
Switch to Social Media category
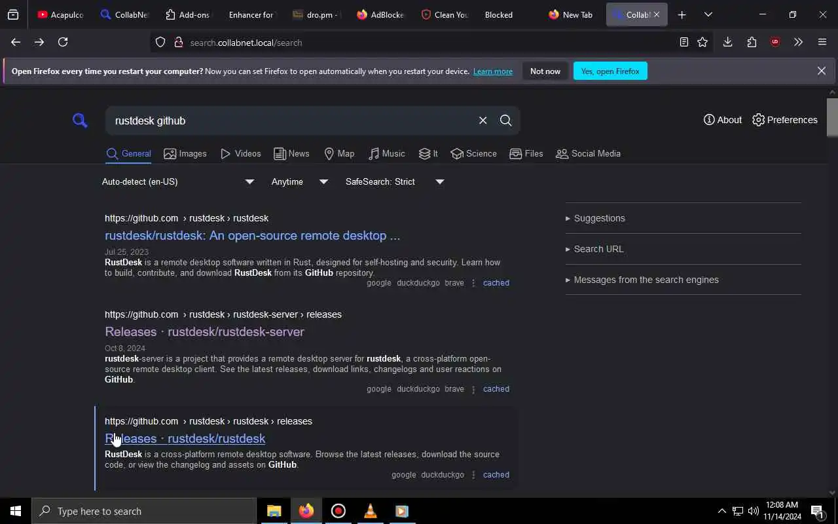[x=588, y=154]
